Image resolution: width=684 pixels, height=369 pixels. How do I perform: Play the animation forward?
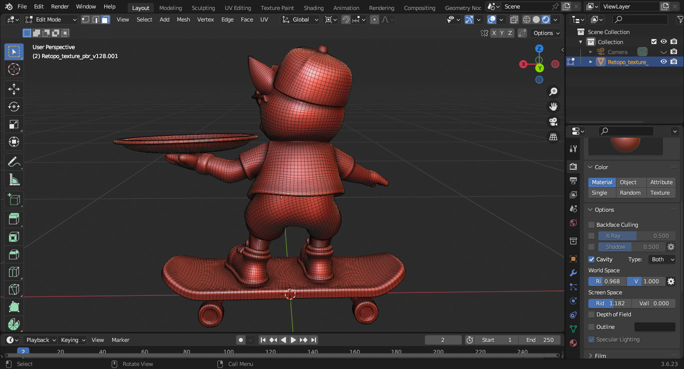[x=293, y=340]
